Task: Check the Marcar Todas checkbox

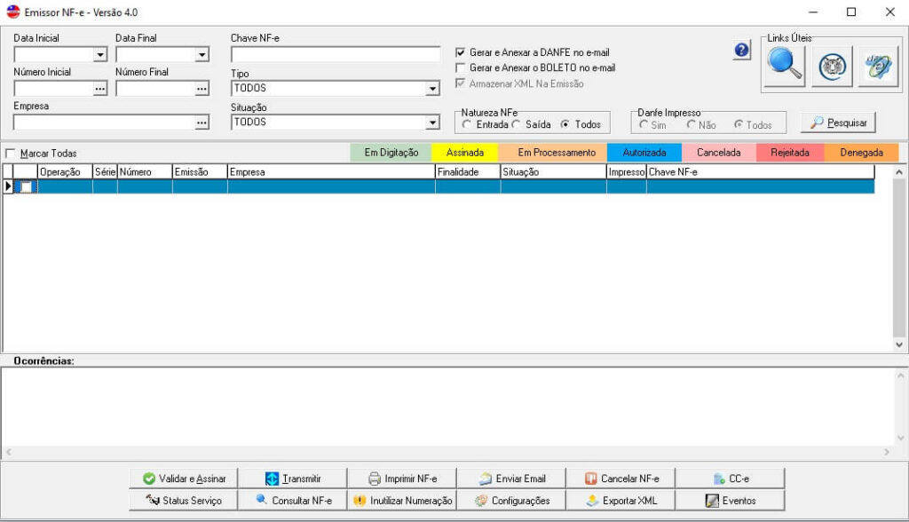Action: (x=11, y=154)
